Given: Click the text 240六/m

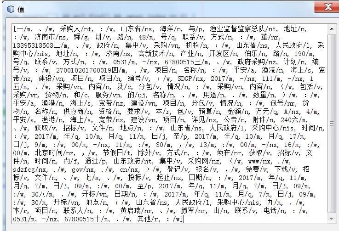Looking at the screenshot, I should (293, 120).
